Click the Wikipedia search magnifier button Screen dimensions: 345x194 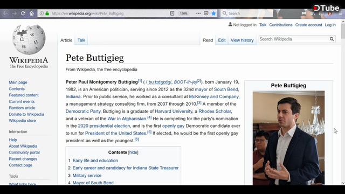[x=332, y=39]
